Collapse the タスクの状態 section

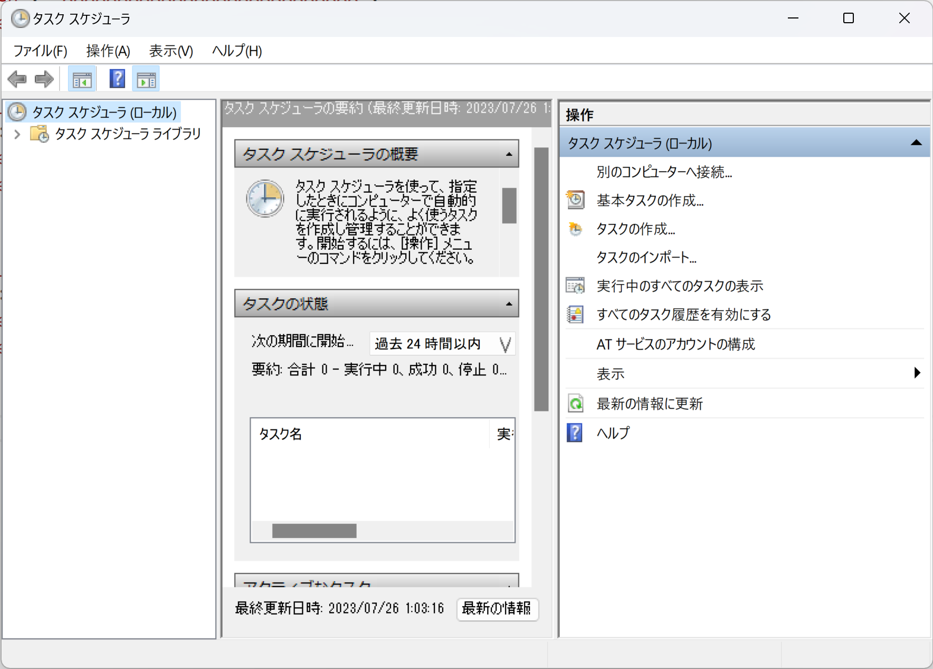[x=508, y=304]
